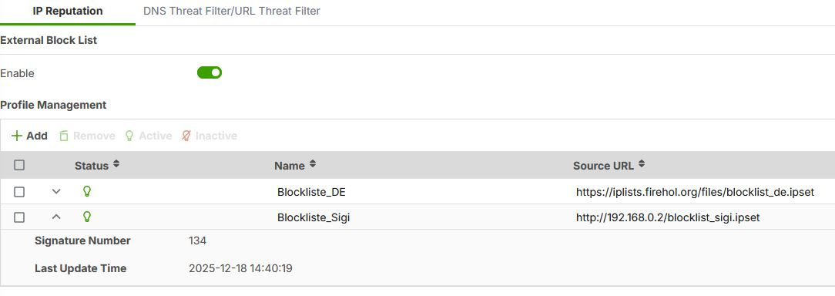Sort by Source URL column arrows
Image resolution: width=835 pixels, height=296 pixels.
[642, 165]
